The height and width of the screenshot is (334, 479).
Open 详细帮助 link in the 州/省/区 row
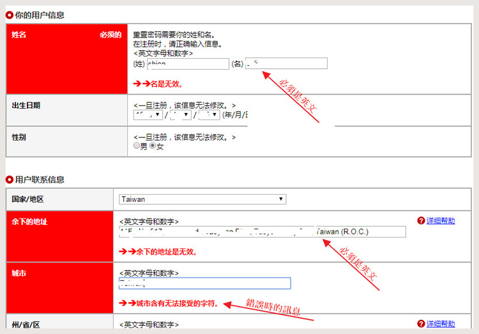tap(441, 324)
